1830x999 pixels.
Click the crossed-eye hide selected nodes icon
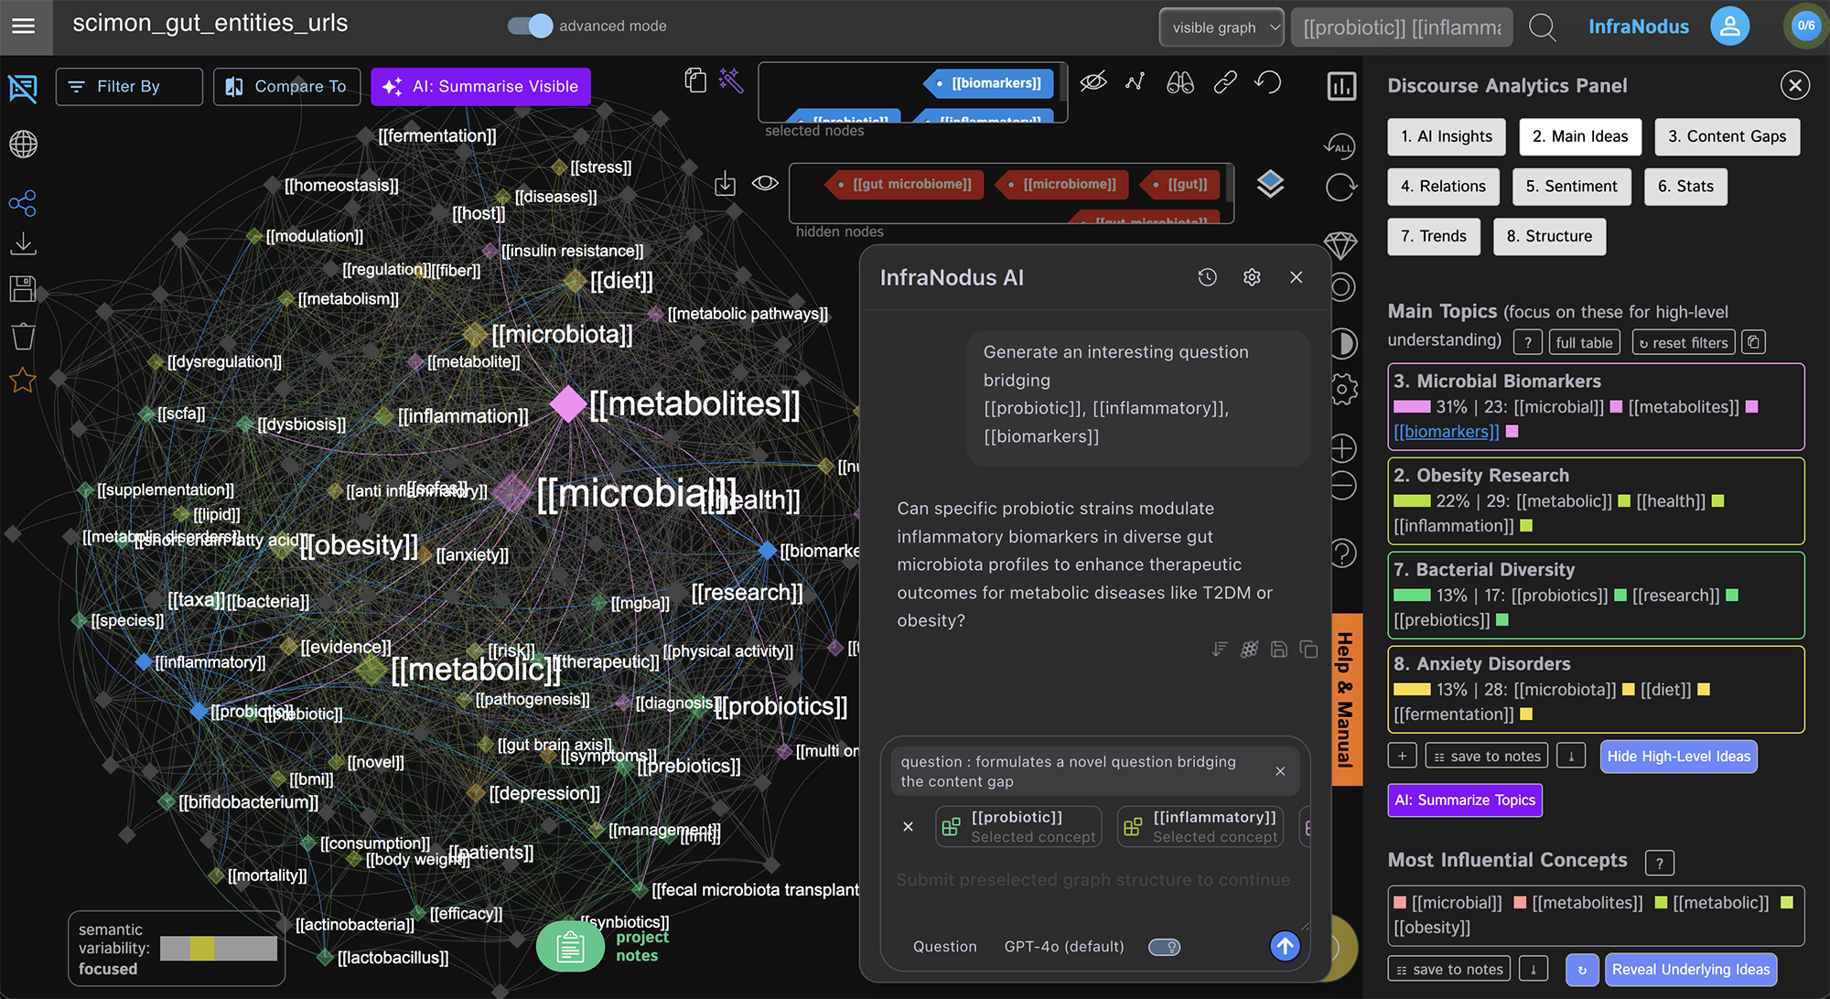1093,82
